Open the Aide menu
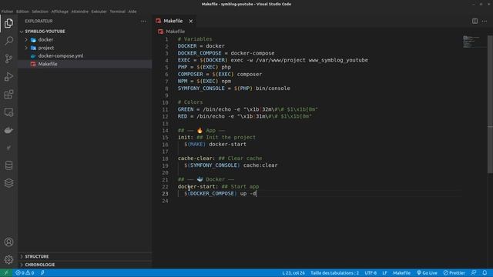This screenshot has width=493, height=277. click(132, 12)
